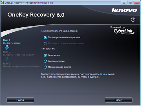
Task: Maximize the OneKey Recovery window
Action: [131, 3]
